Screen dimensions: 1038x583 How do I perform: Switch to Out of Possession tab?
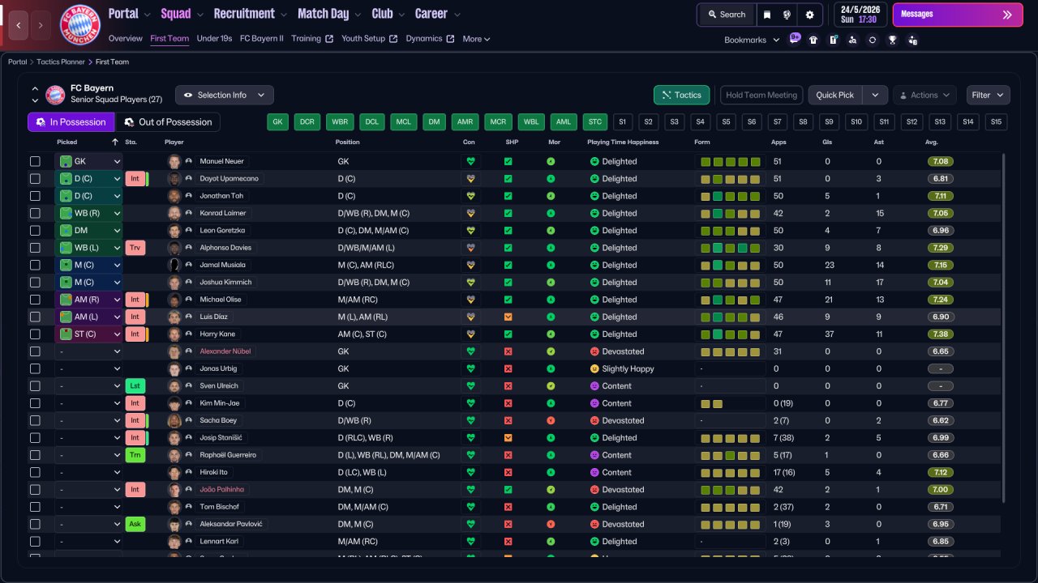pos(167,122)
